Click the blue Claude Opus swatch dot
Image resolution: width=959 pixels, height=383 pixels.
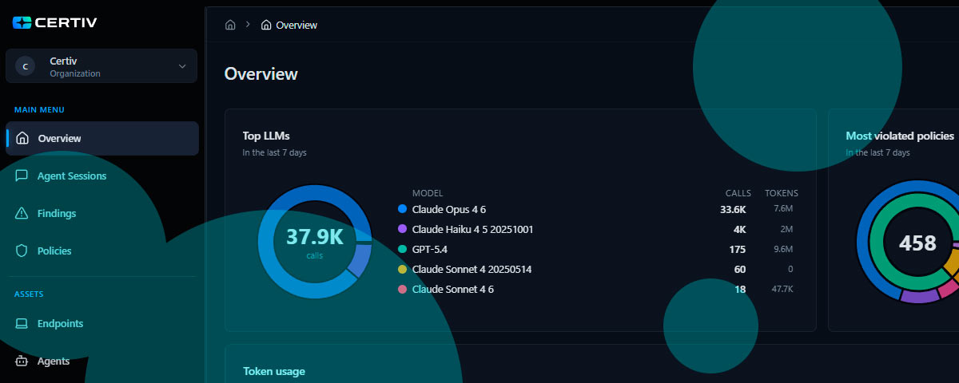tap(402, 209)
